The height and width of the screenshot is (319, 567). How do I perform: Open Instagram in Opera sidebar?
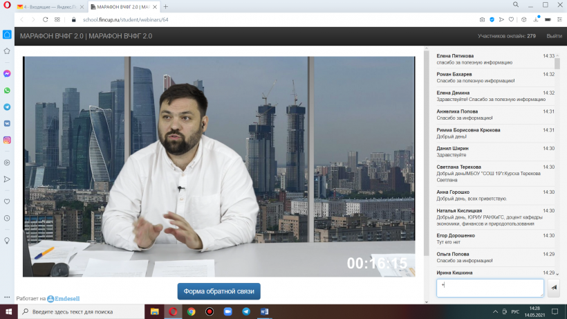[7, 140]
